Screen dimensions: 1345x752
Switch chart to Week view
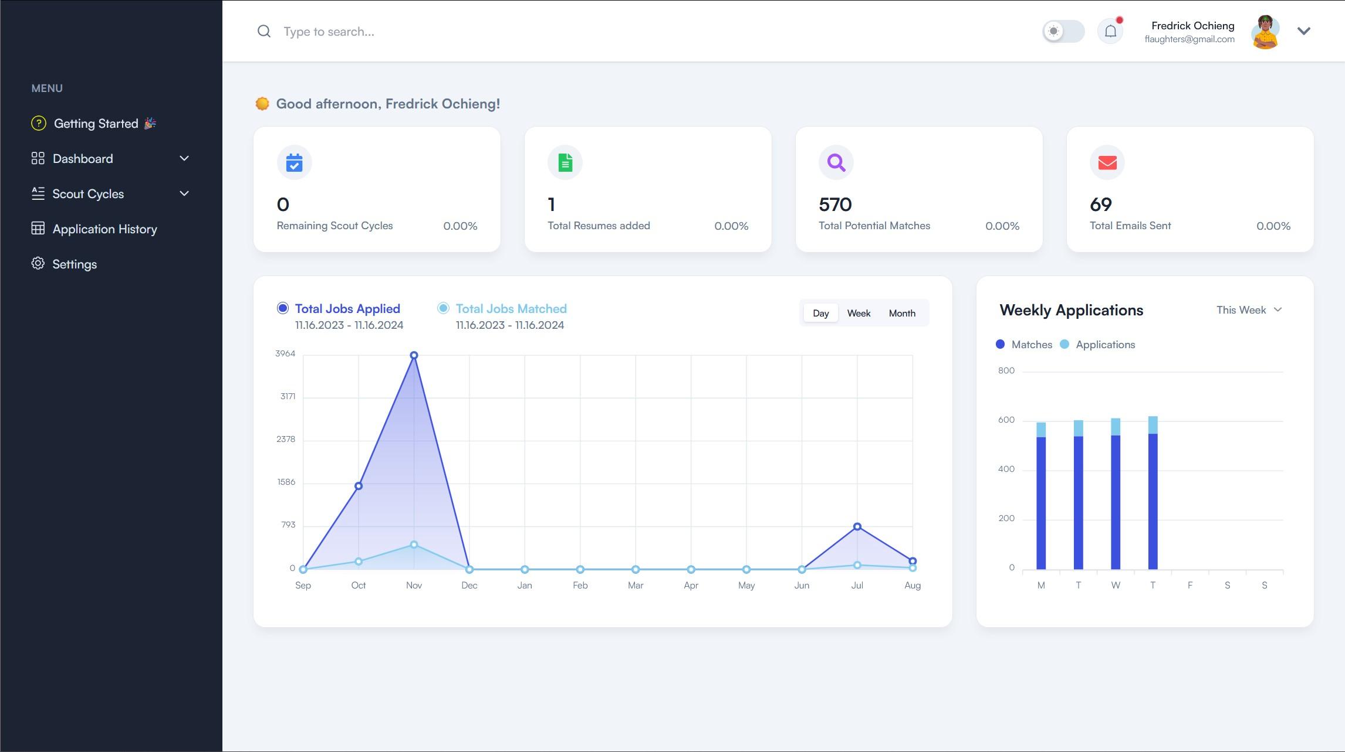[x=859, y=313]
